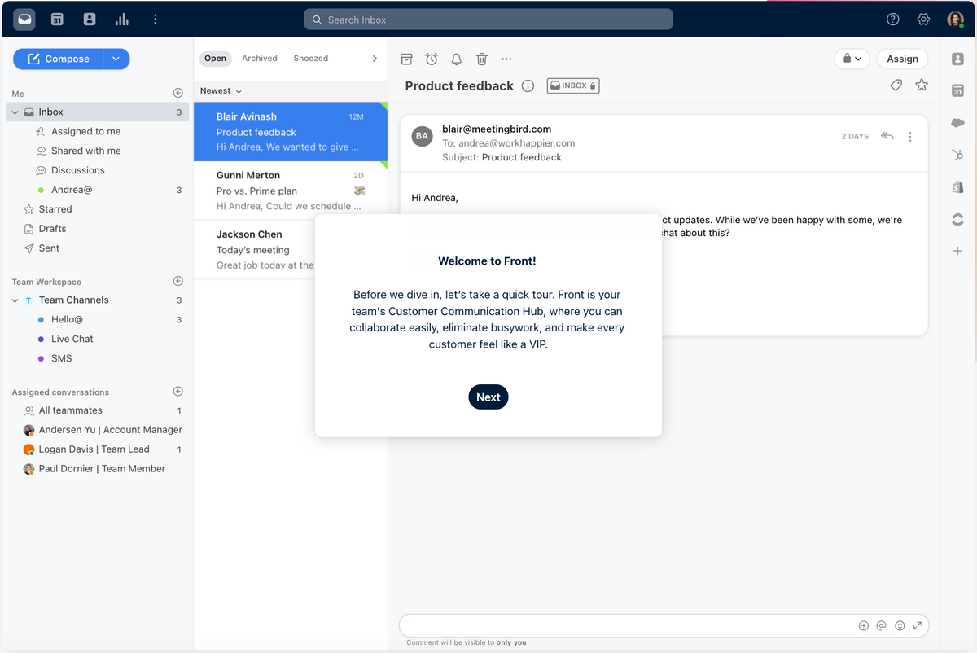The width and height of the screenshot is (977, 653).
Task: Switch to the Archived tab
Action: tap(260, 59)
